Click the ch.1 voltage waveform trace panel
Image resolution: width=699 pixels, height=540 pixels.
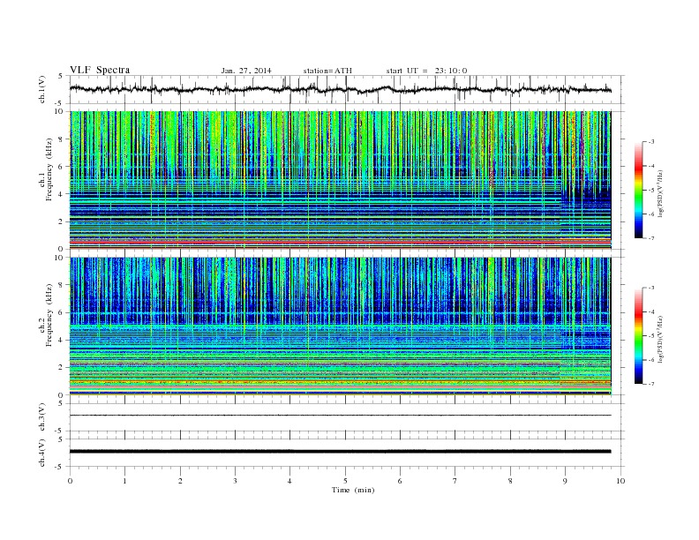pyautogui.click(x=347, y=89)
